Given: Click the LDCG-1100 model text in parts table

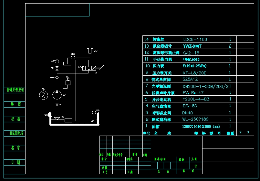Looking at the screenshot, I should point(195,40).
